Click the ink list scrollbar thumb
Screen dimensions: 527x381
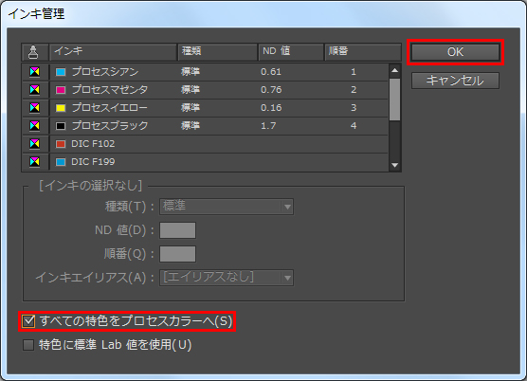tap(395, 100)
